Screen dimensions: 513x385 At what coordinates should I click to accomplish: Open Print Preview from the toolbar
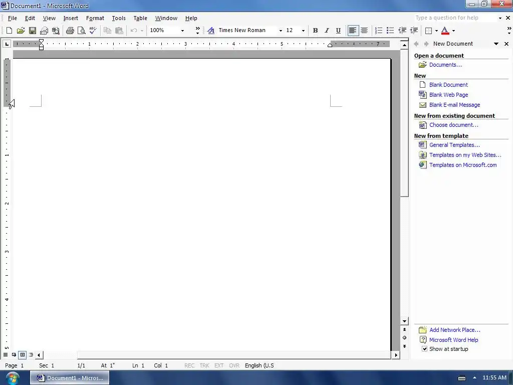(x=82, y=31)
